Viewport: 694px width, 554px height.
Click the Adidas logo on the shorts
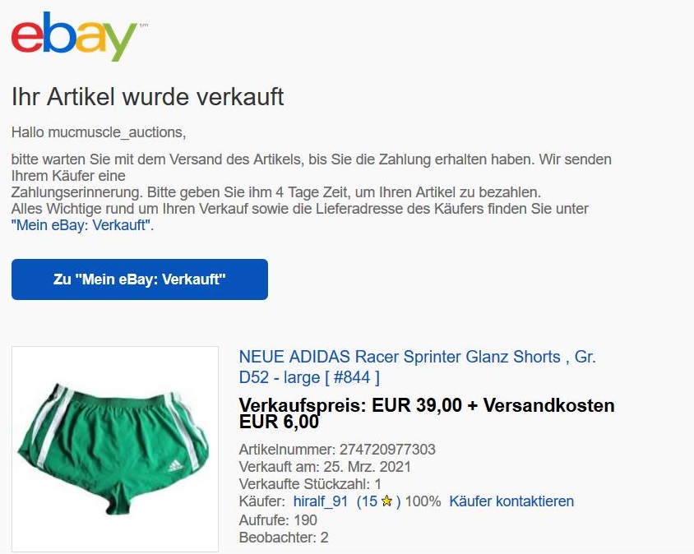[x=176, y=465]
